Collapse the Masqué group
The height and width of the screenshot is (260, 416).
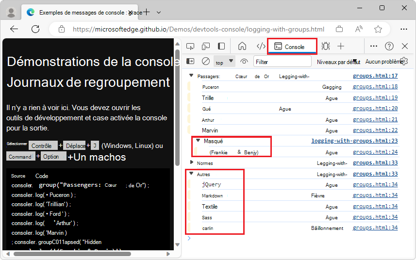point(198,141)
